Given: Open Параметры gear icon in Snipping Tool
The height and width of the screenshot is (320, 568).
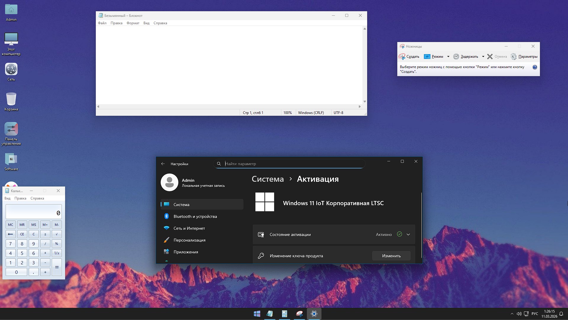Looking at the screenshot, I should click(514, 57).
